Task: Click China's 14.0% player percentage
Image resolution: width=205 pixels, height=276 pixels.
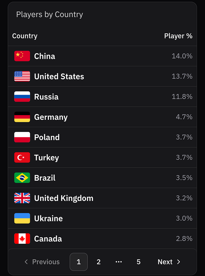Action: (x=182, y=56)
